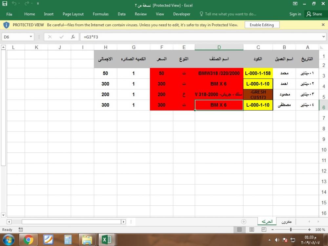
Task: Open the Home ribbon tab
Action: [x=30, y=14]
